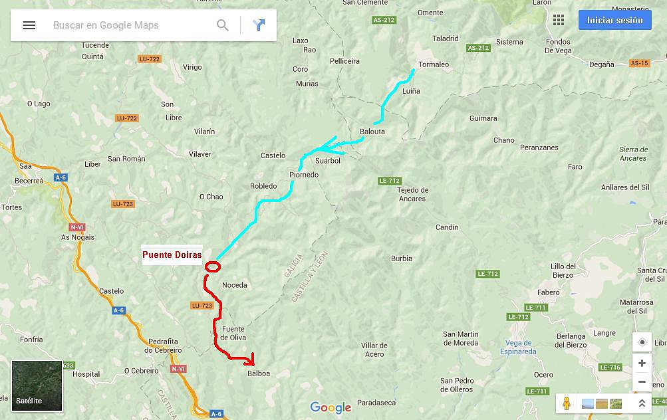
Task: Click the Piornedo place label
Action: [x=304, y=175]
